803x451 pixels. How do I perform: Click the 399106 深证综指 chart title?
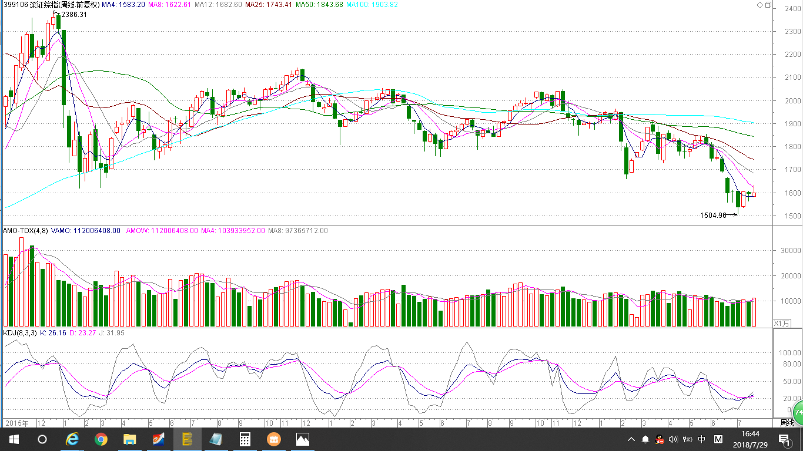point(51,5)
